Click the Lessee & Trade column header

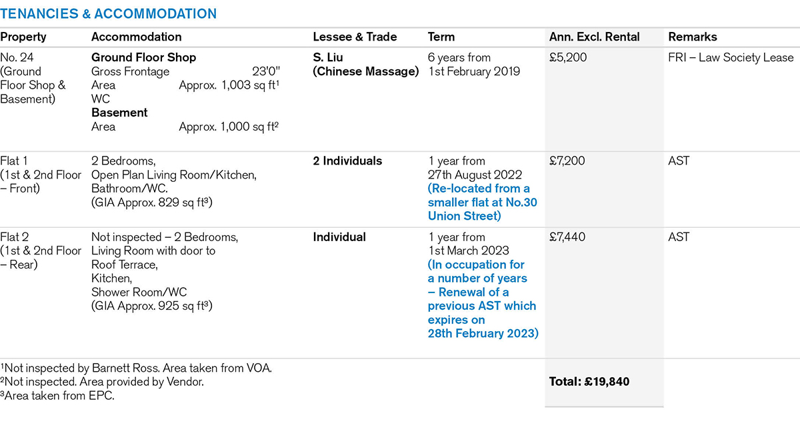[x=355, y=37]
